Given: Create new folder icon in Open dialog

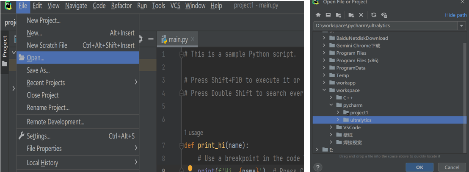Looking at the screenshot, I should coord(351,15).
